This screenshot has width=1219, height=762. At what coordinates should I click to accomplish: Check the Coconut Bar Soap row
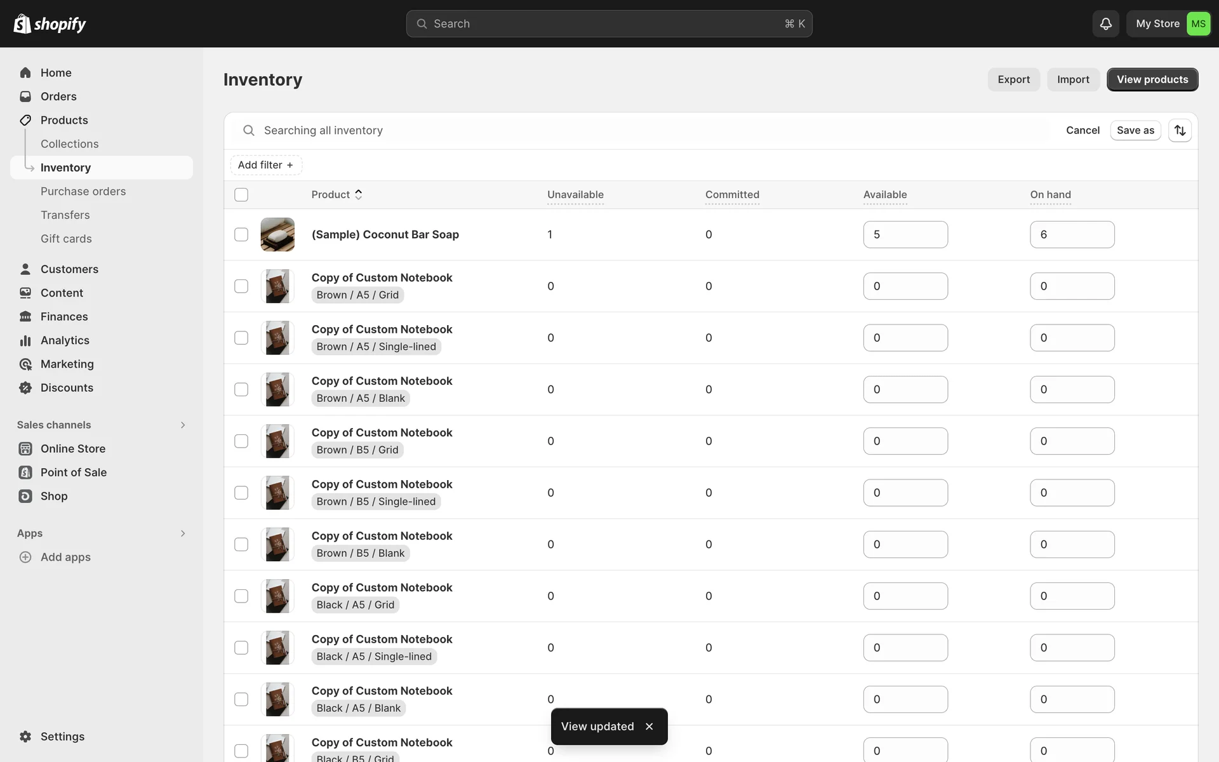coord(241,234)
